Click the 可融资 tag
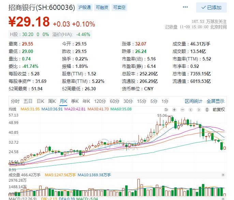This screenshot has width=234, height=200. pos(102,7)
